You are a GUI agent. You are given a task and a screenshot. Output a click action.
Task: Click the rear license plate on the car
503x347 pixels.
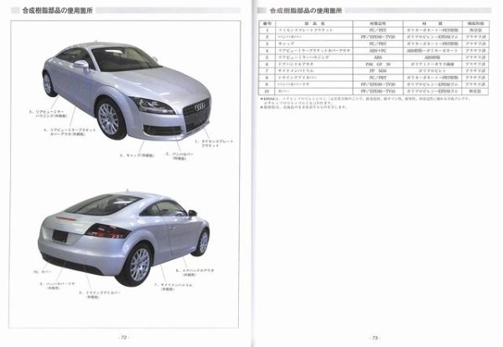[60, 237]
